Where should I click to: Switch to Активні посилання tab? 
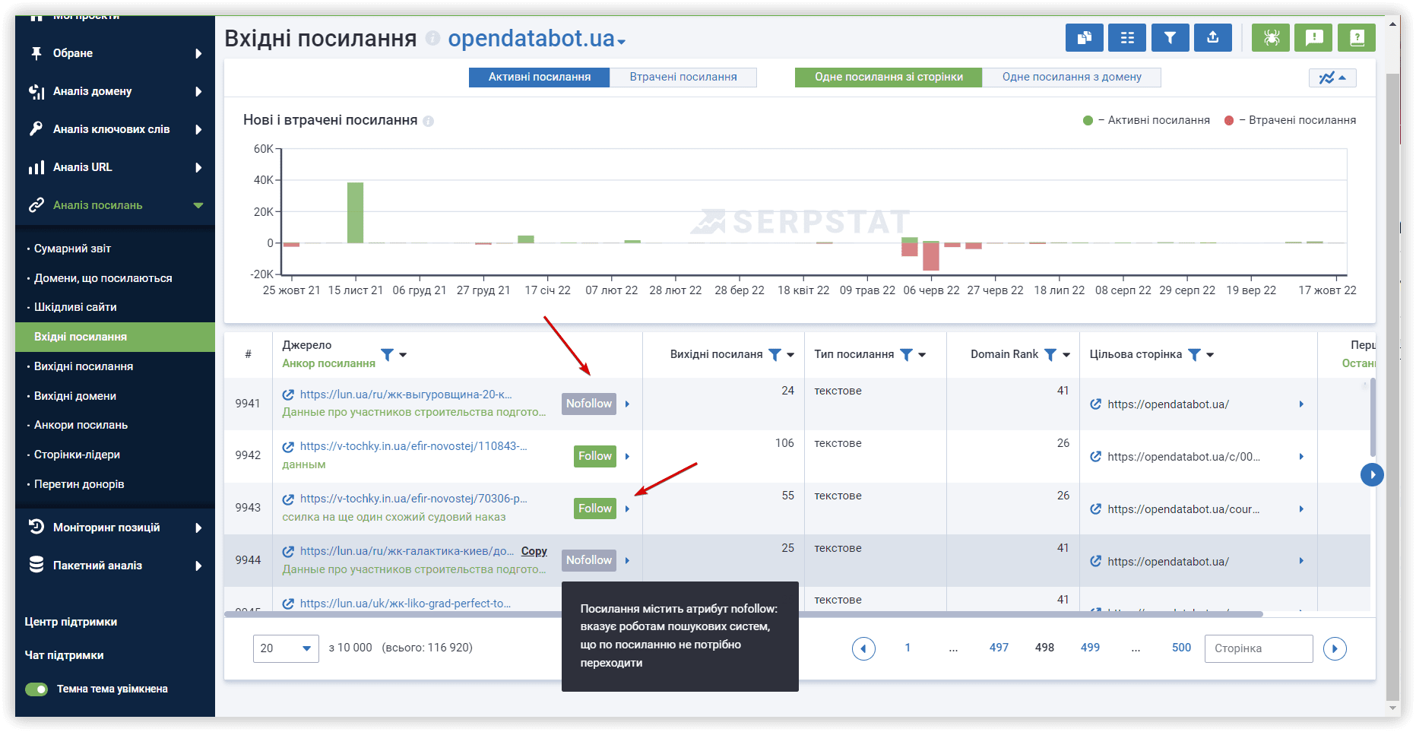coord(539,77)
